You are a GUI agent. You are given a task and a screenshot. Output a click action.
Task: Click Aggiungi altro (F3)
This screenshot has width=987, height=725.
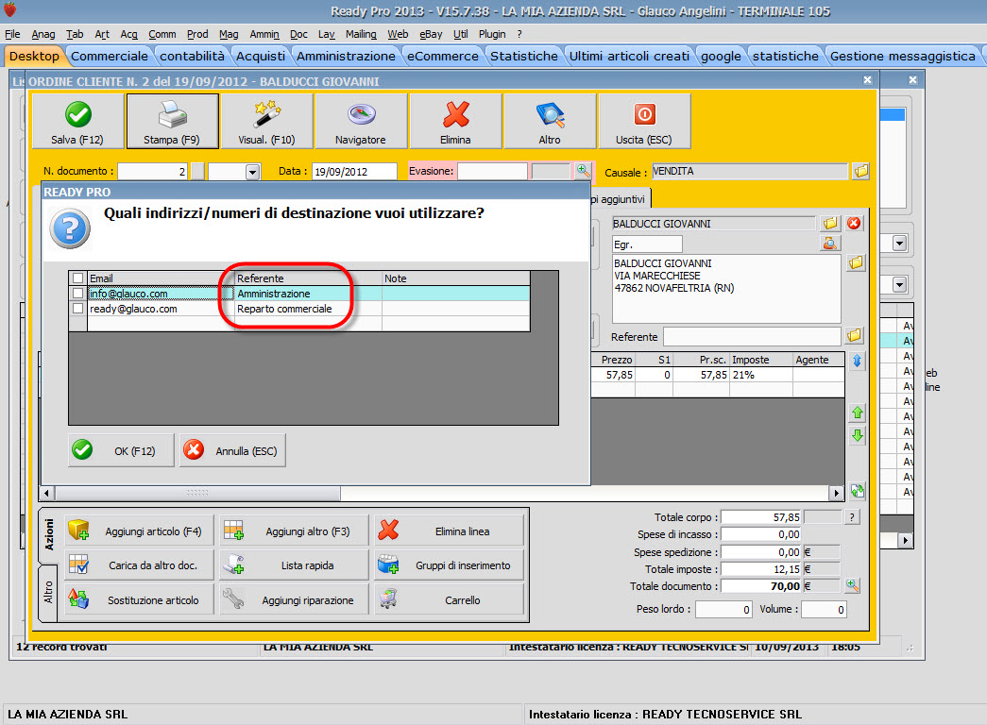294,531
